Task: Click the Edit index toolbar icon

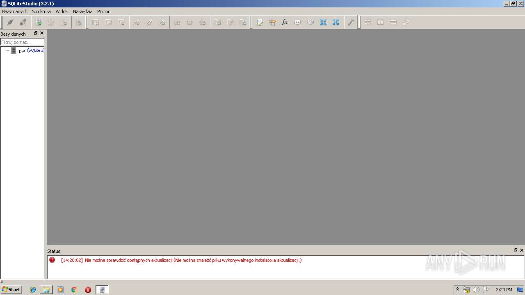Action: click(x=149, y=22)
